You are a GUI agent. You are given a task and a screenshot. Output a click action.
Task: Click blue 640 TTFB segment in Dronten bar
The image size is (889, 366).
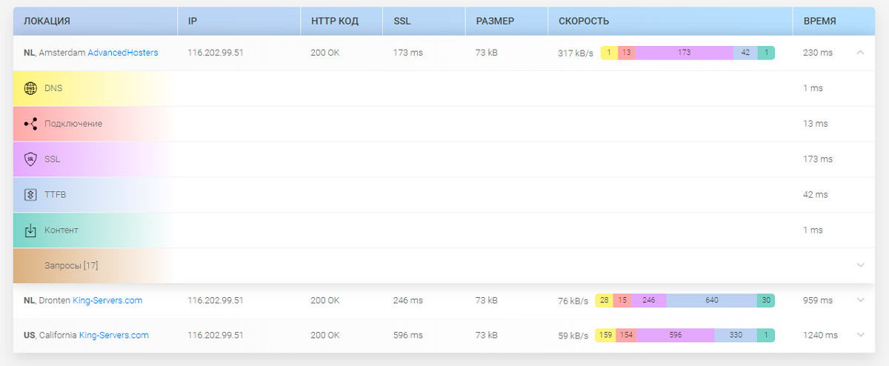coord(711,301)
